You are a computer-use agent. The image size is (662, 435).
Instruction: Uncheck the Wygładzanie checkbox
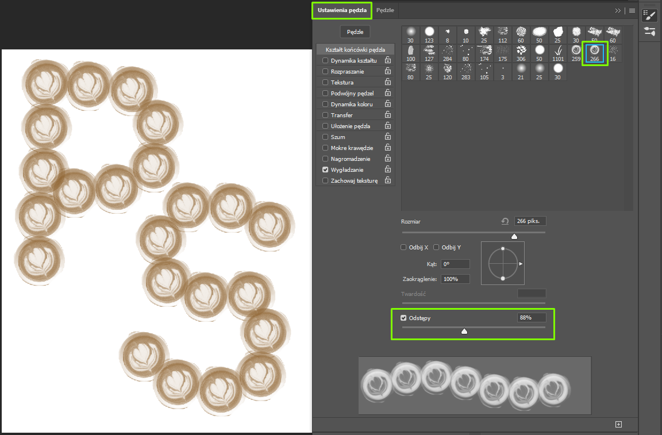(x=325, y=170)
